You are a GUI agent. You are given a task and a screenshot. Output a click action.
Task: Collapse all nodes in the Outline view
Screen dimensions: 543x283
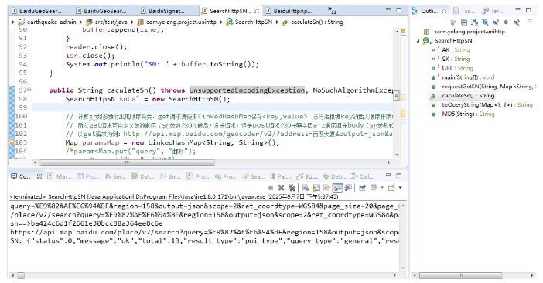464,22
